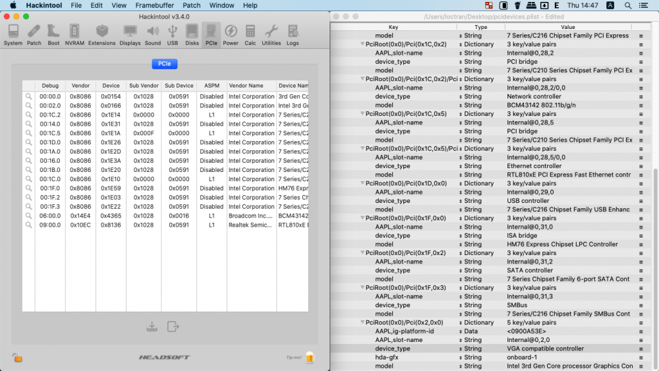Open the Utilities toolbar section
The image size is (659, 371).
[271, 35]
